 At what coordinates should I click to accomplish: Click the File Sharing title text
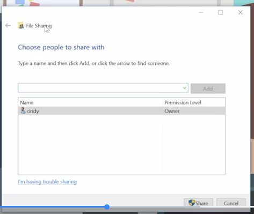[x=39, y=26]
